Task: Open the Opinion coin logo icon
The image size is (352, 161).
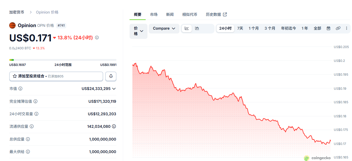Action: [13, 25]
